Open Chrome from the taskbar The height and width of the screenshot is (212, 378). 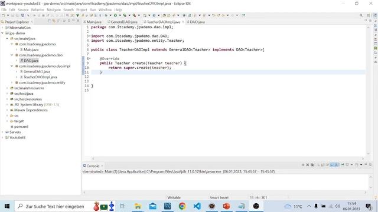[183, 206]
